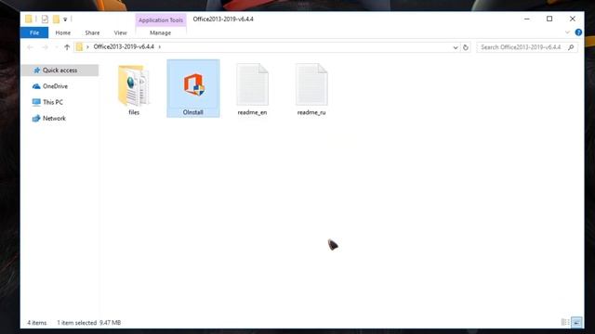Click the New folder quick access icon
Screen dimensions: 595x334
[56, 19]
